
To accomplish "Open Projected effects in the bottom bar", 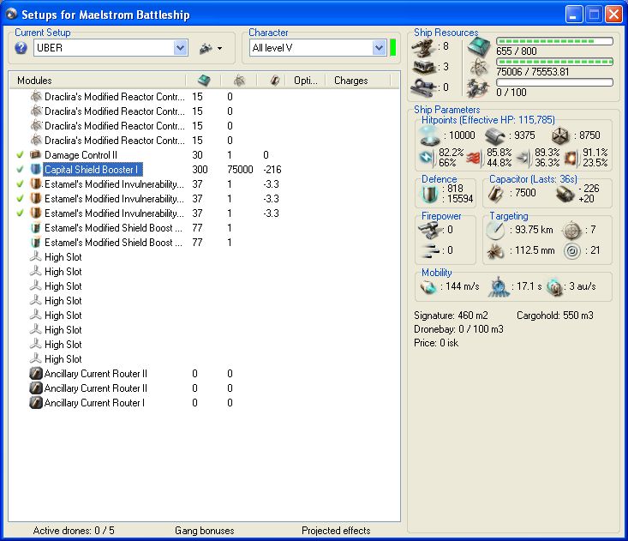I will click(x=336, y=531).
